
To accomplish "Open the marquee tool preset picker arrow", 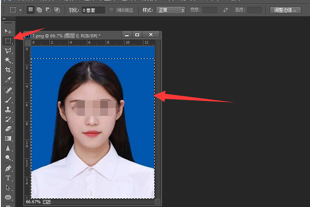I will [20, 10].
